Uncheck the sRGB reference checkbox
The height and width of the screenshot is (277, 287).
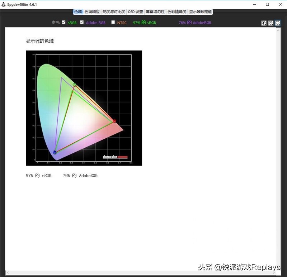pos(63,23)
